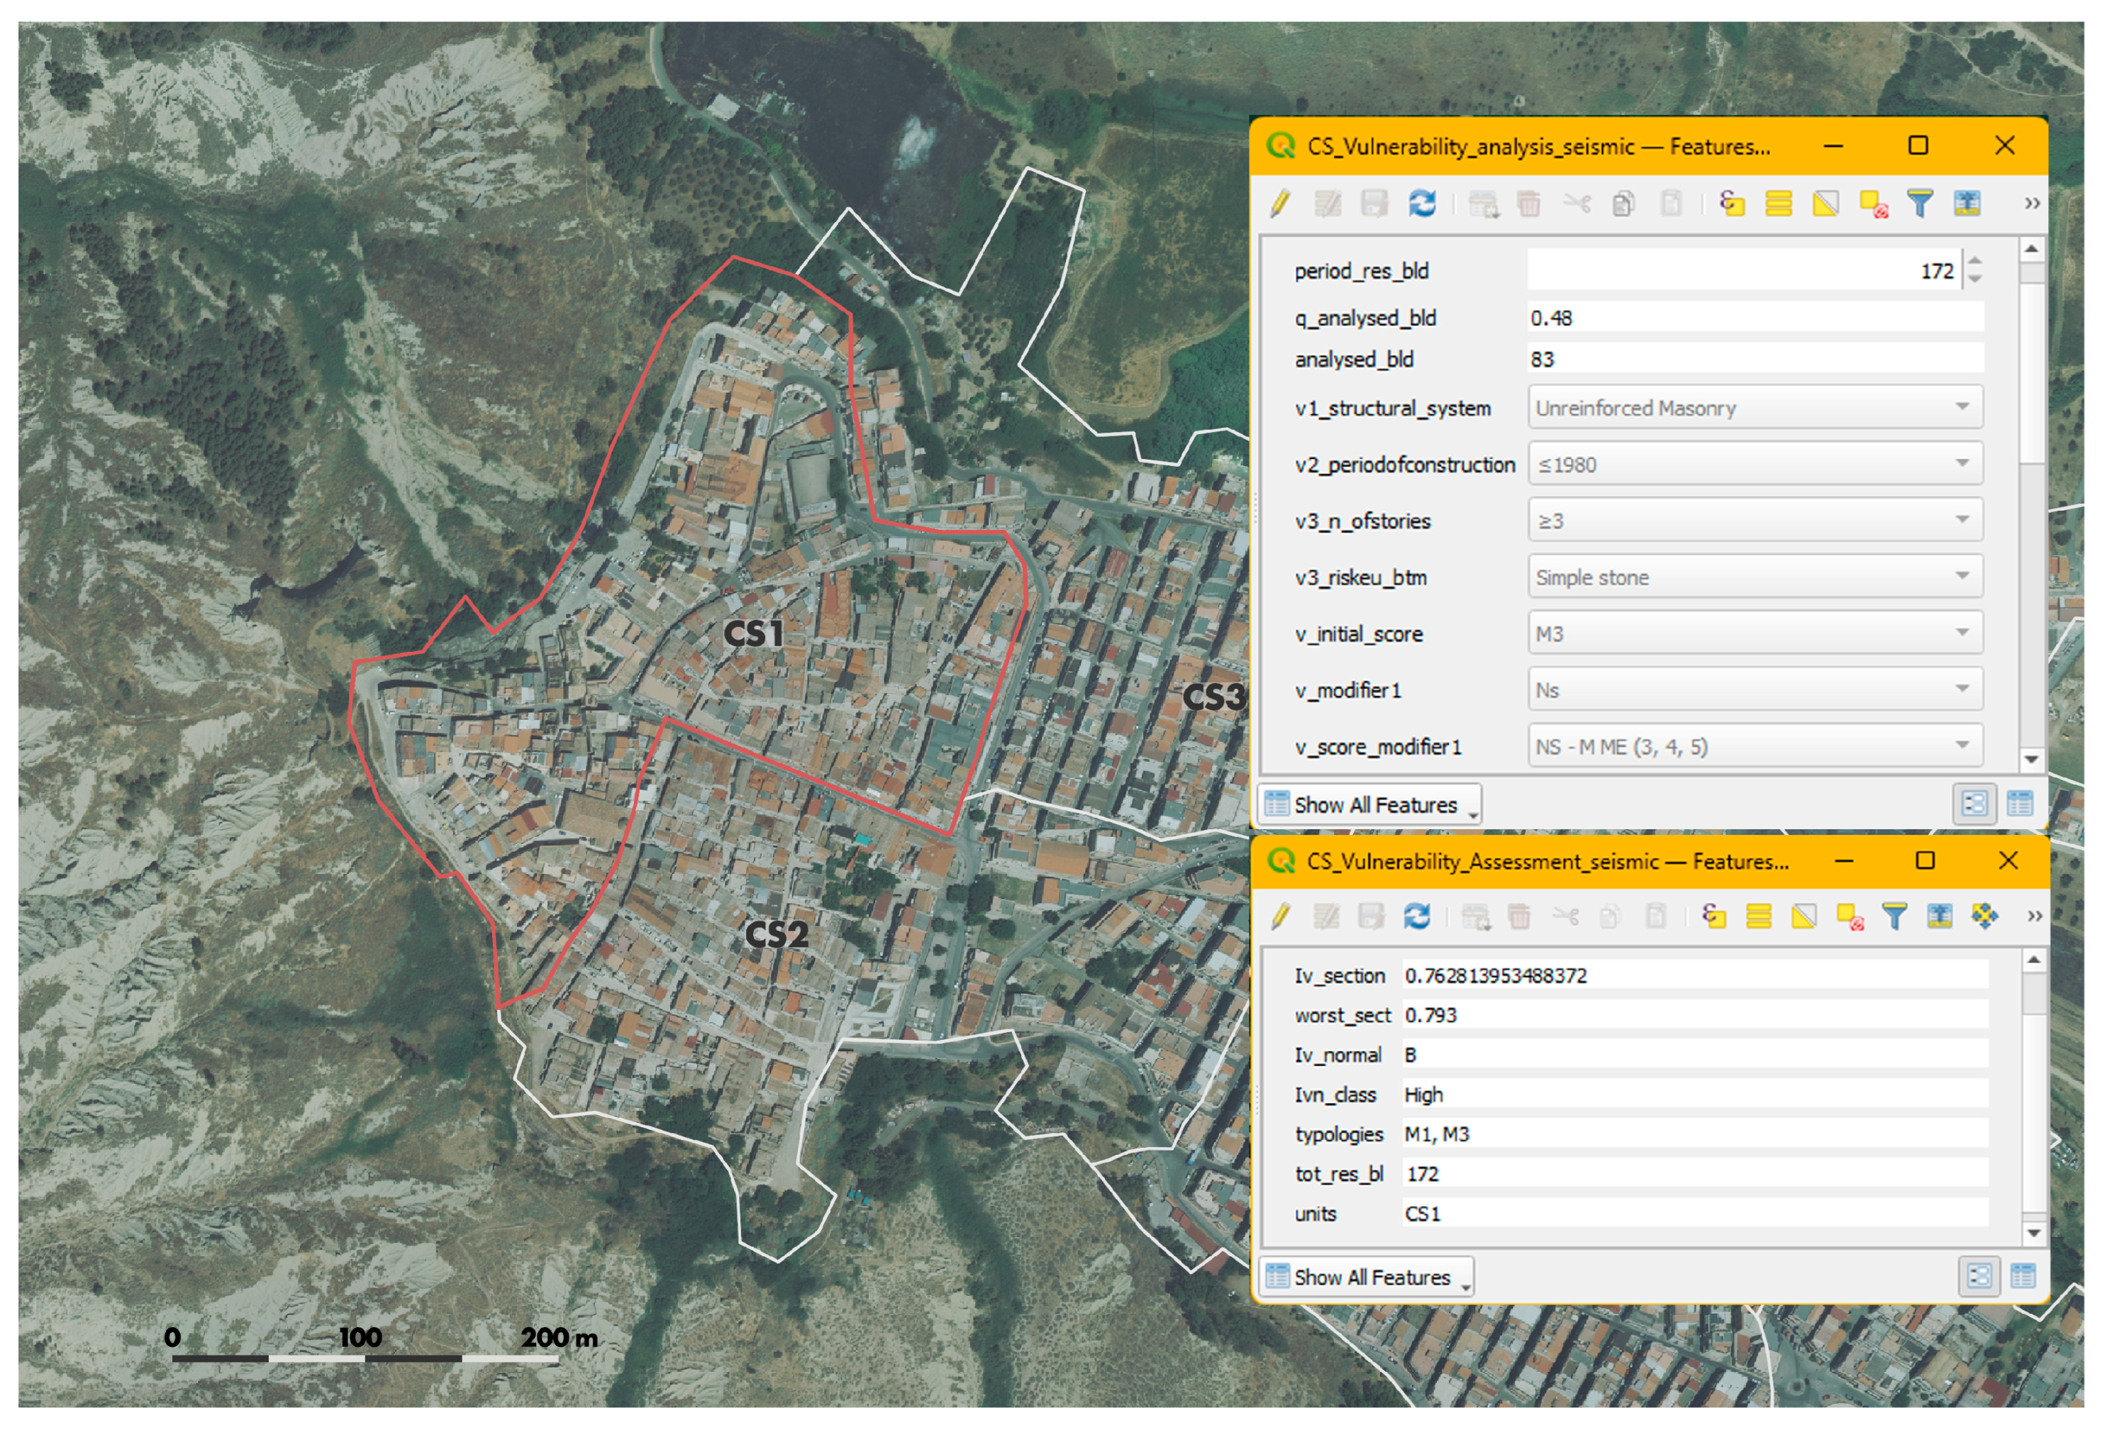2107x1435 pixels.
Task: Deselect all features in analysis window
Action: pos(1874,203)
